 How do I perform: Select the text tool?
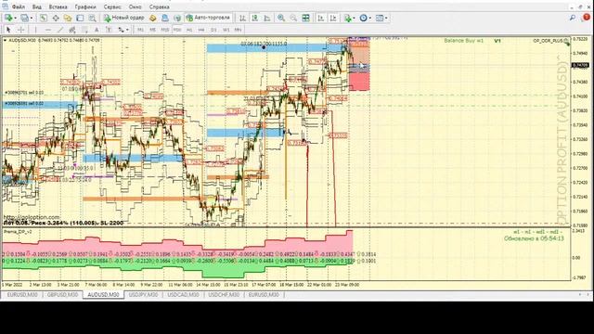point(97,30)
